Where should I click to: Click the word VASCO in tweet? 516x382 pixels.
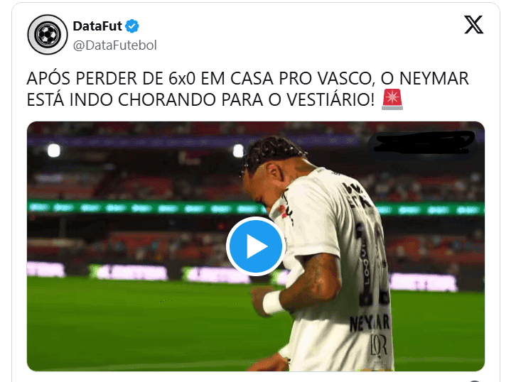coord(346,79)
